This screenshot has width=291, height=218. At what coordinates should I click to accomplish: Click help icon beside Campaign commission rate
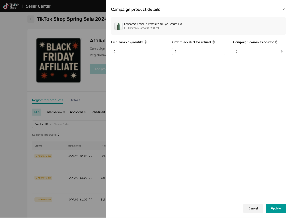(x=277, y=42)
